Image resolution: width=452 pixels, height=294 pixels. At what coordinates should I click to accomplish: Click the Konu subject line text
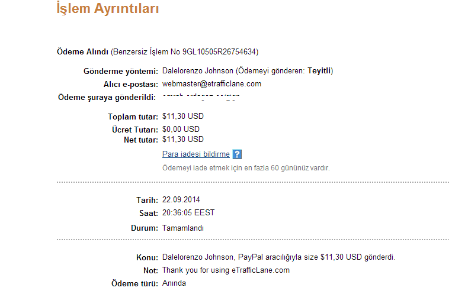[279, 257]
